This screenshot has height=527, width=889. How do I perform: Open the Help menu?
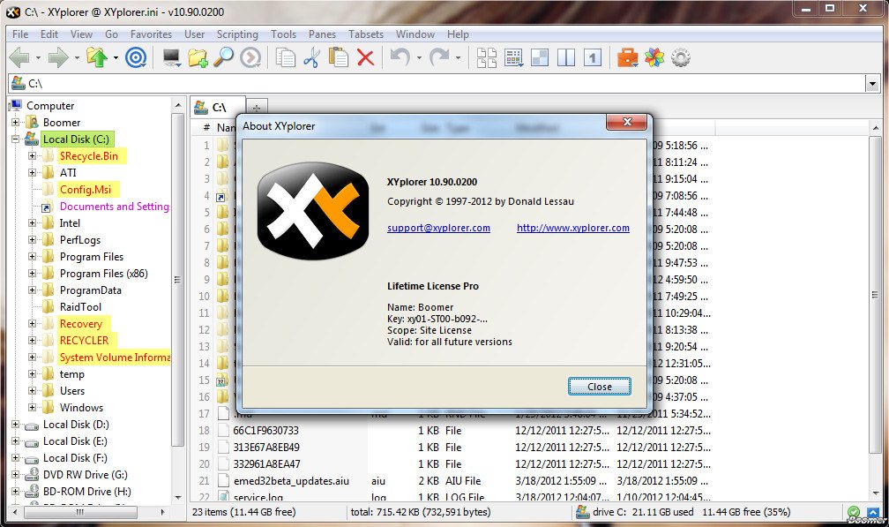click(x=458, y=34)
